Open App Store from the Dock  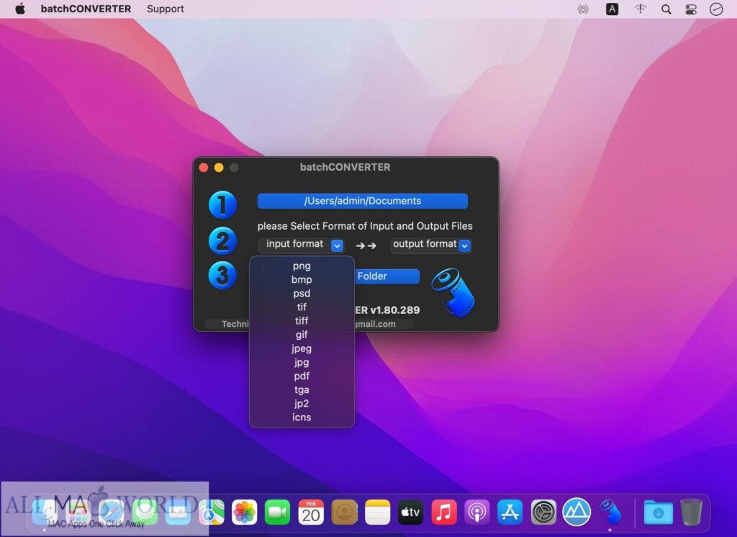click(510, 512)
